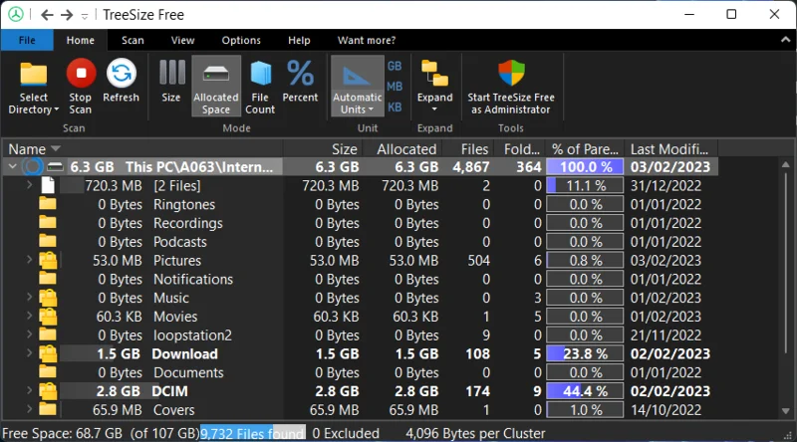Switch to the Home tab
The image size is (797, 442).
click(81, 40)
